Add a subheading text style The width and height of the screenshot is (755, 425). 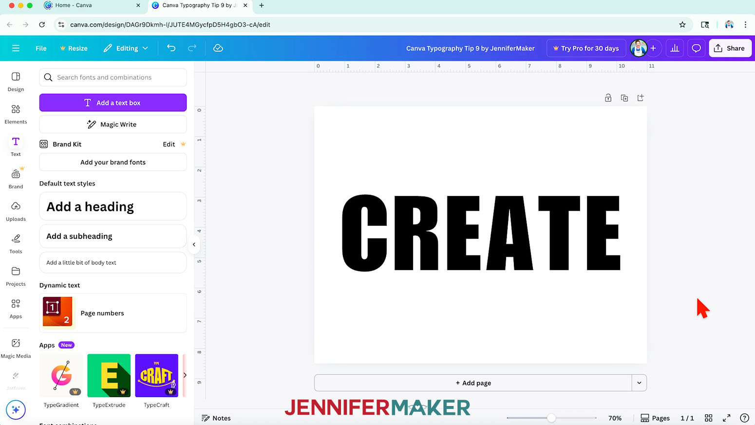coord(113,236)
